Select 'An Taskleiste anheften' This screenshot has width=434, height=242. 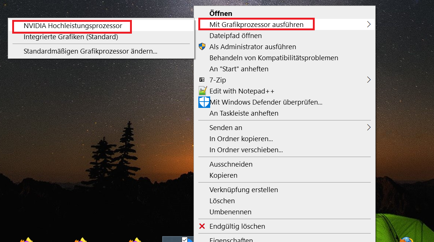(284, 113)
